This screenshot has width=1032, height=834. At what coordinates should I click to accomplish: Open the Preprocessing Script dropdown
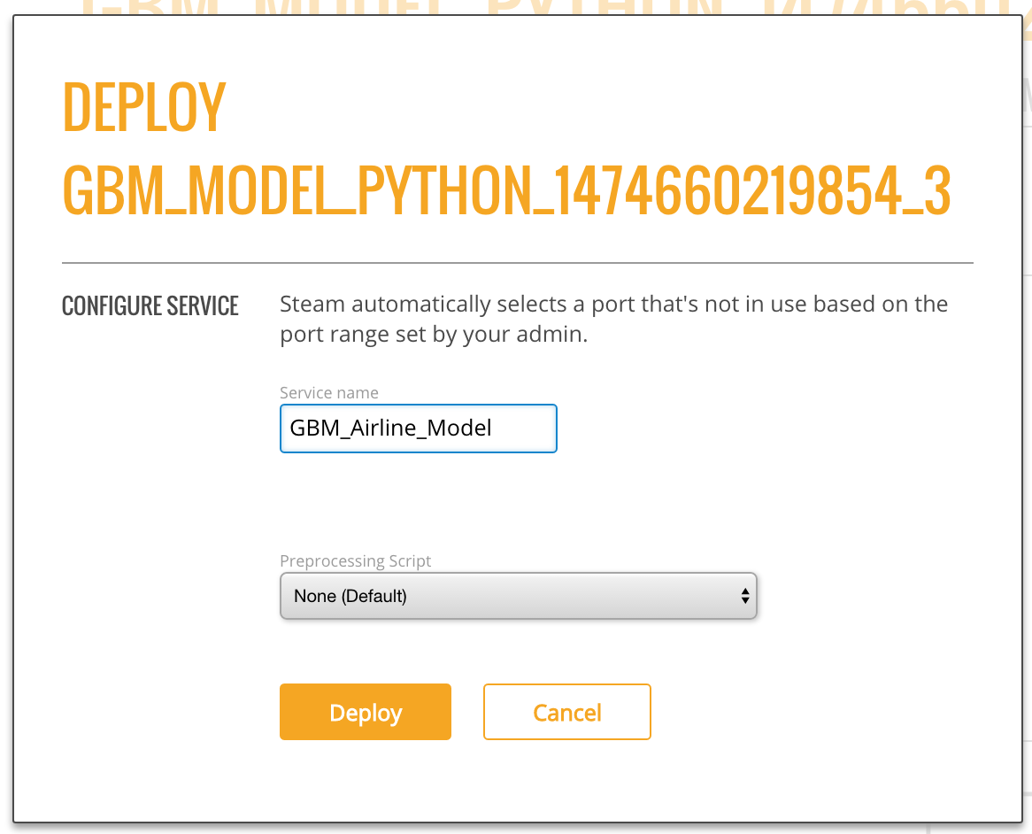518,596
